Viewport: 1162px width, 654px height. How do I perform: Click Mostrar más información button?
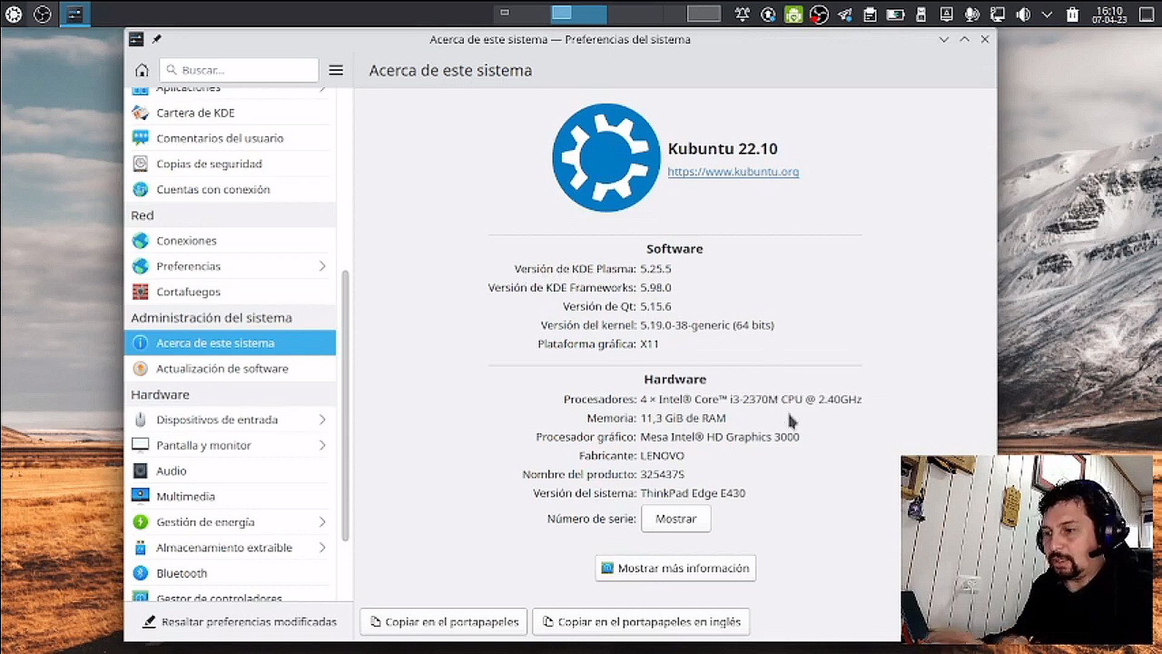click(x=675, y=568)
